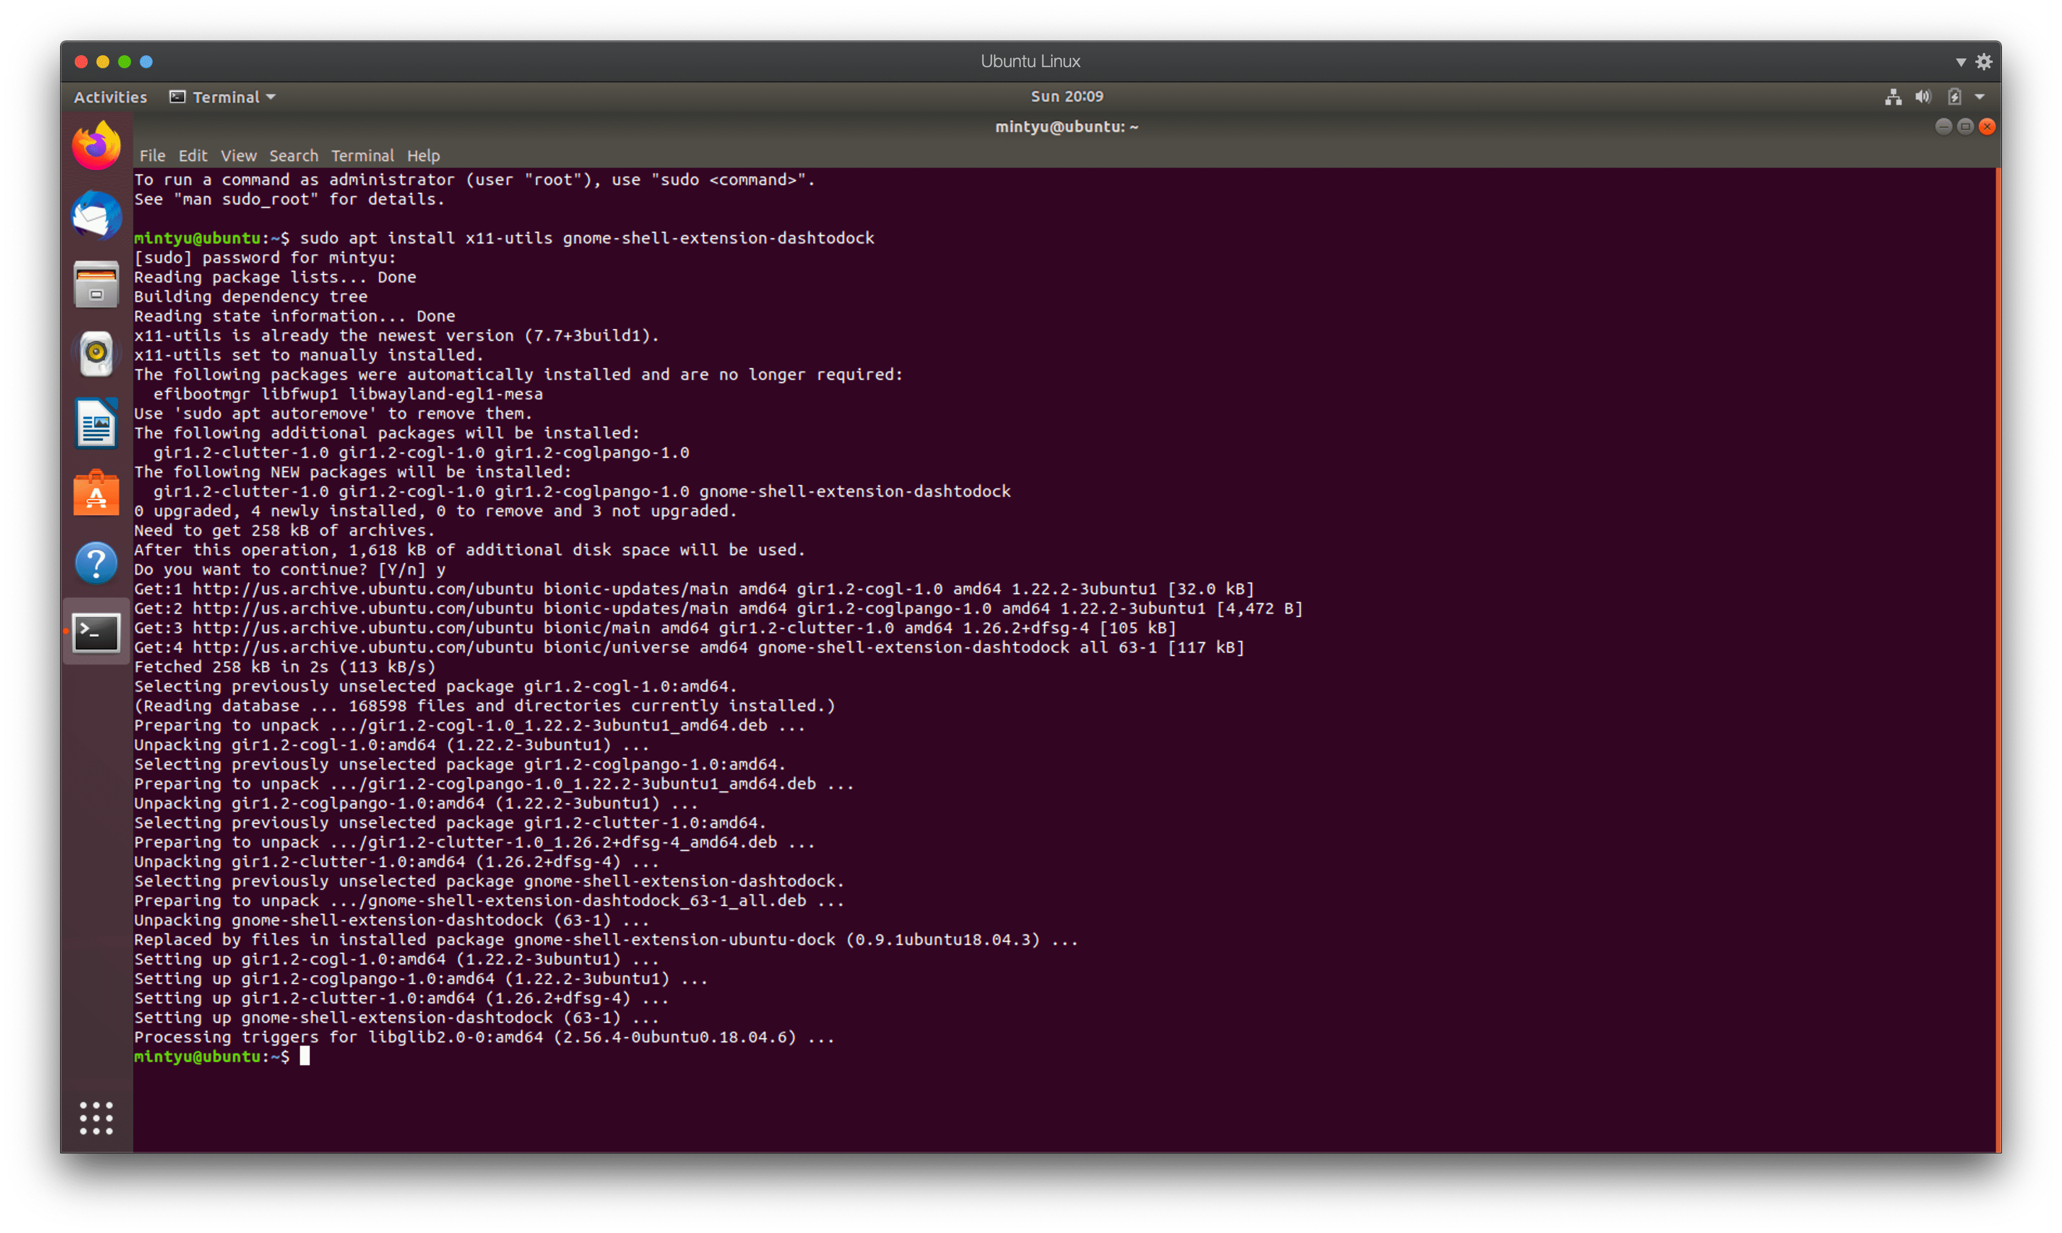Open the Terminal app menu dropdown
2062x1233 pixels.
(x=222, y=97)
